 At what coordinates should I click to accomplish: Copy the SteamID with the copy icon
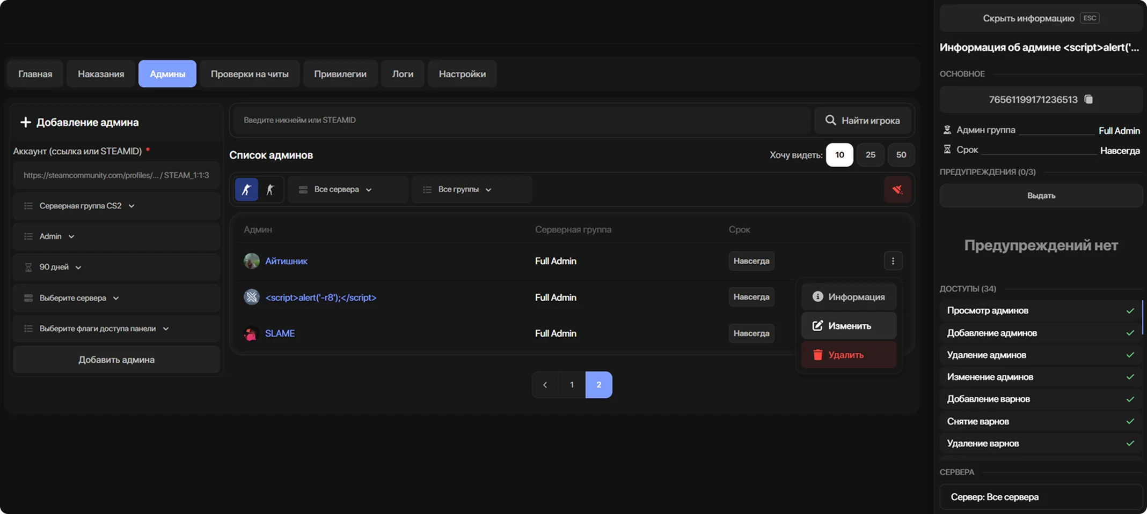[1088, 99]
